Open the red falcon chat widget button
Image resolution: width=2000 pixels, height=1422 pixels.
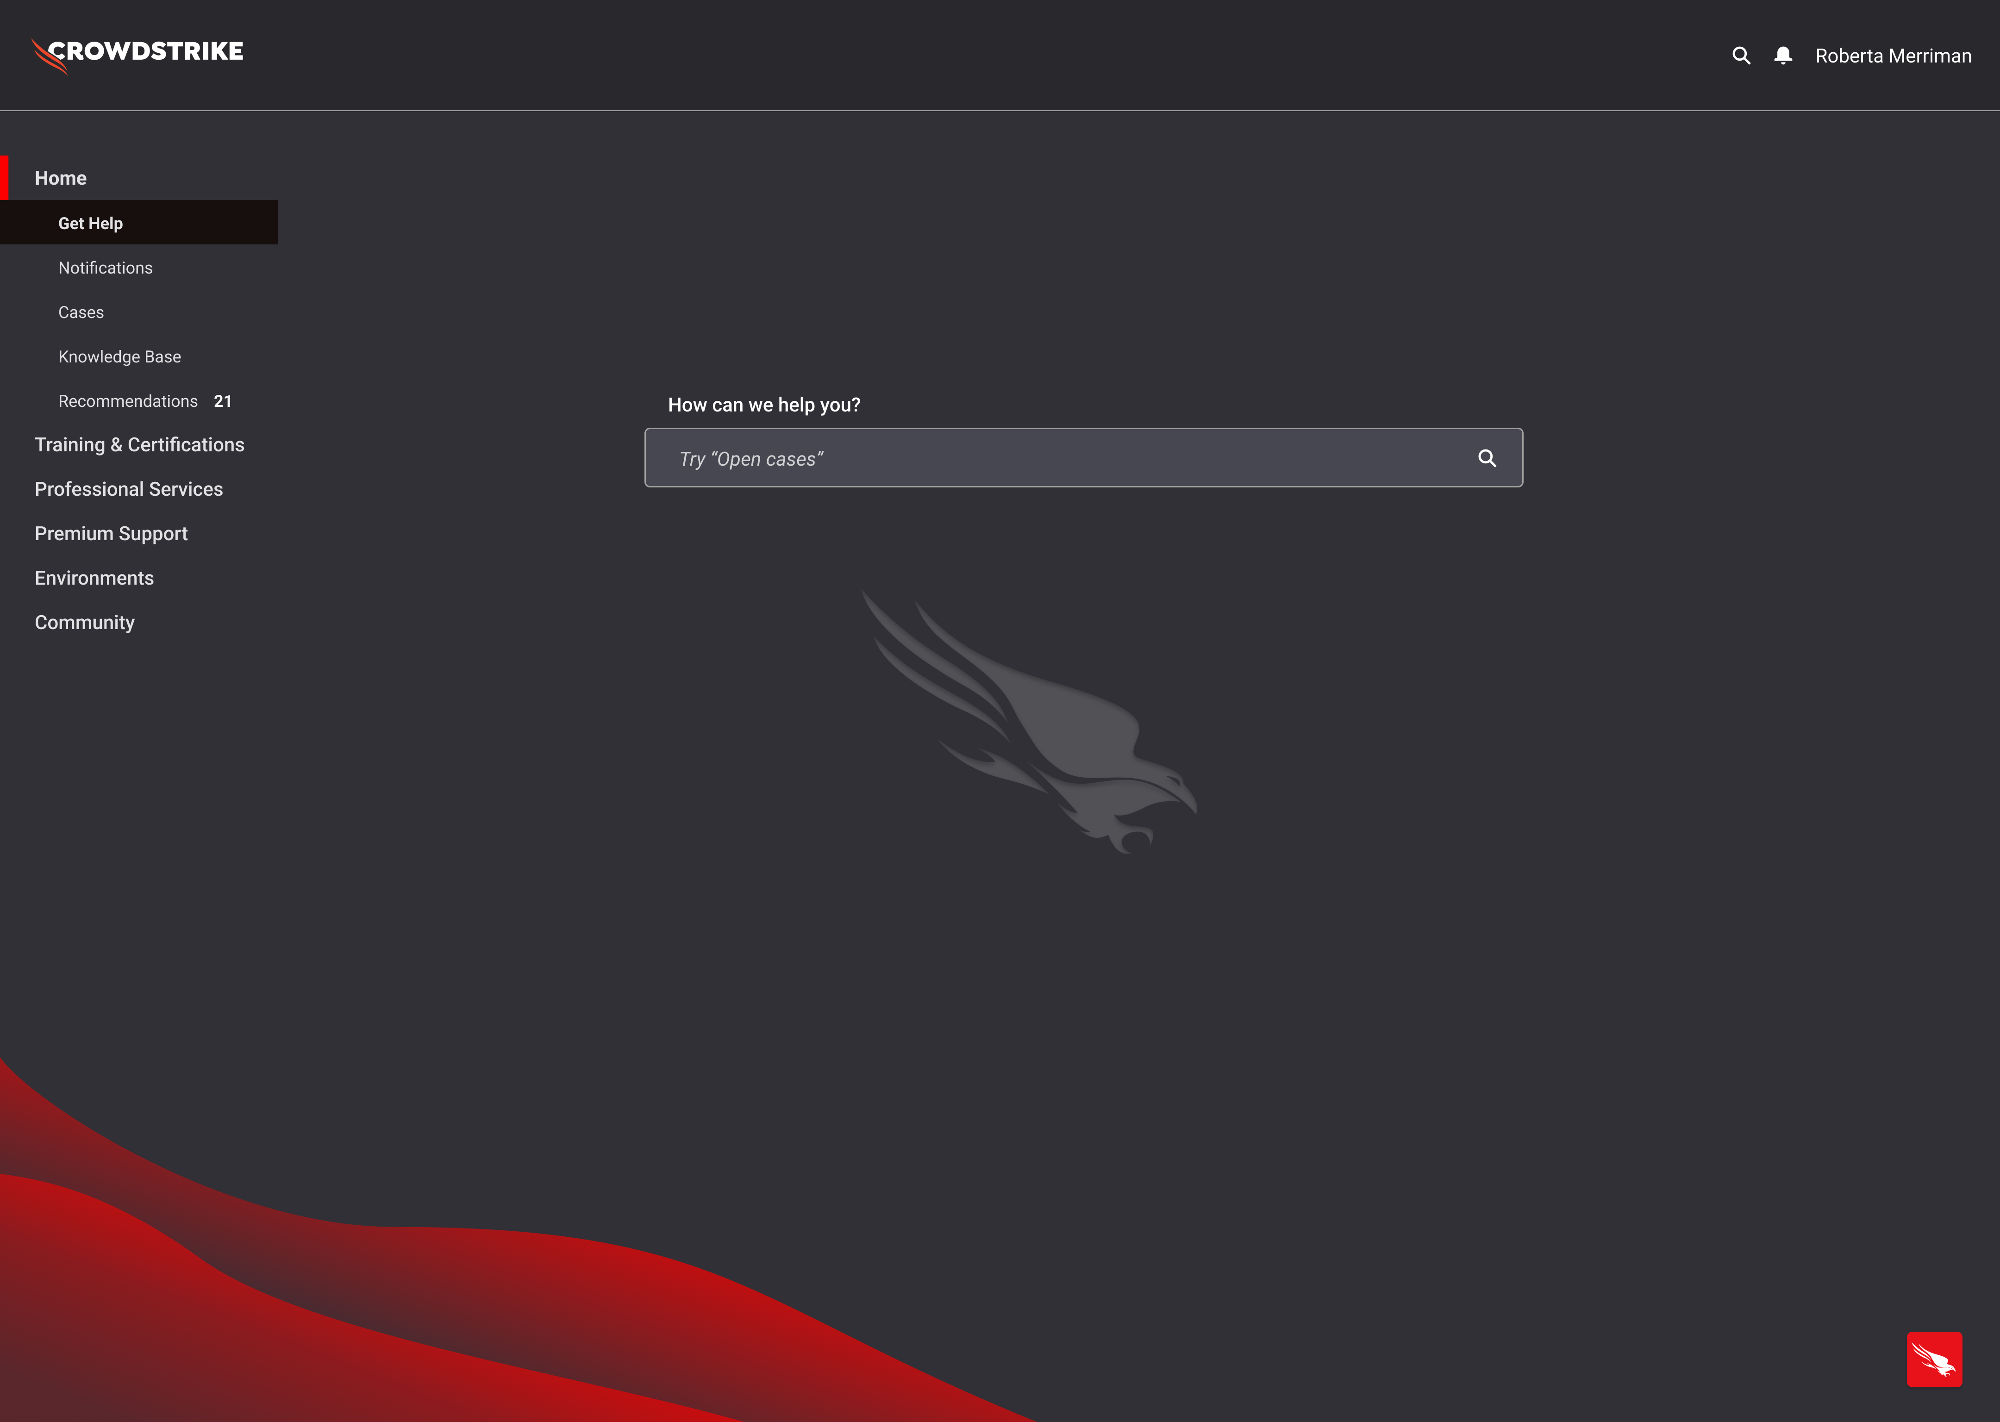[1934, 1359]
